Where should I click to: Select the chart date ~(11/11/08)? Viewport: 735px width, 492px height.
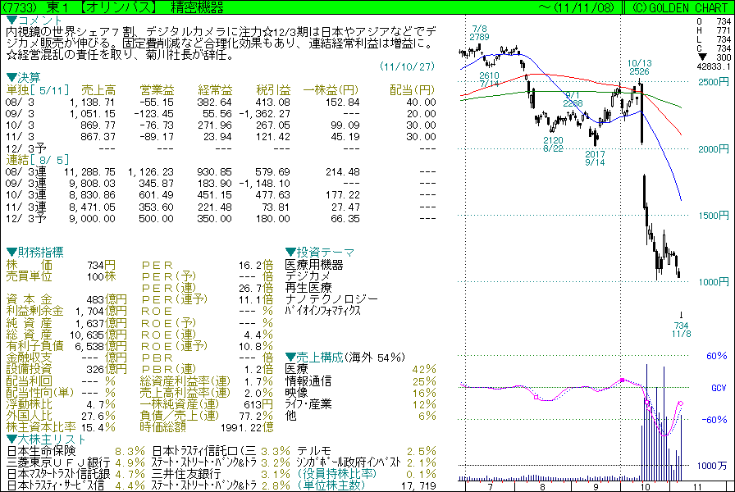click(576, 7)
